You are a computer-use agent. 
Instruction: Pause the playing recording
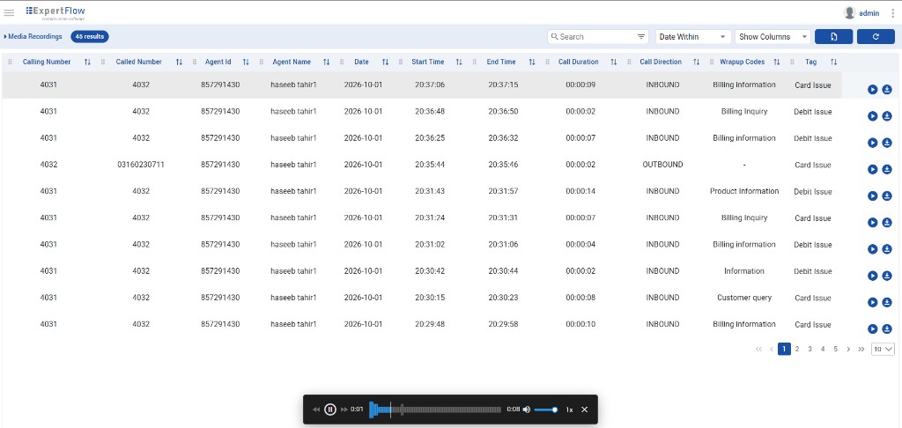click(x=329, y=410)
